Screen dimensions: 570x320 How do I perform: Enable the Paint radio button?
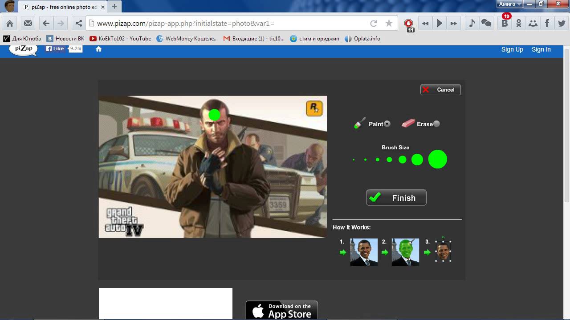coord(387,124)
